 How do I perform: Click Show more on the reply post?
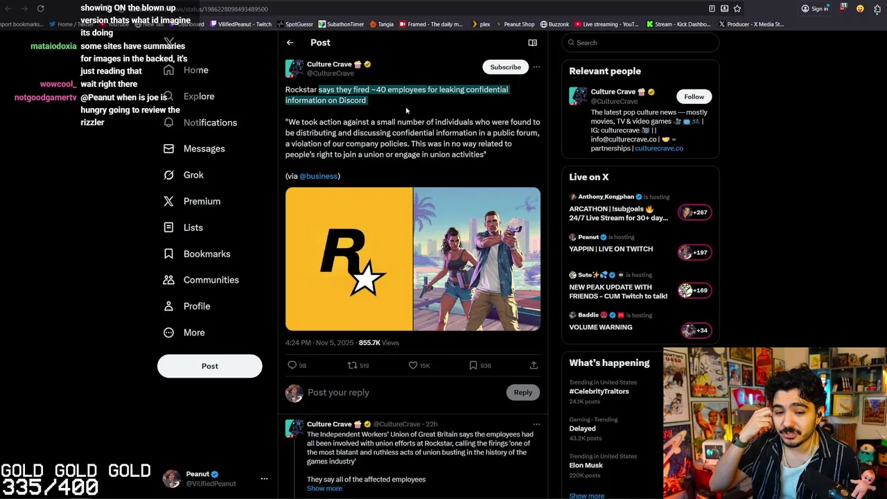pyautogui.click(x=324, y=489)
